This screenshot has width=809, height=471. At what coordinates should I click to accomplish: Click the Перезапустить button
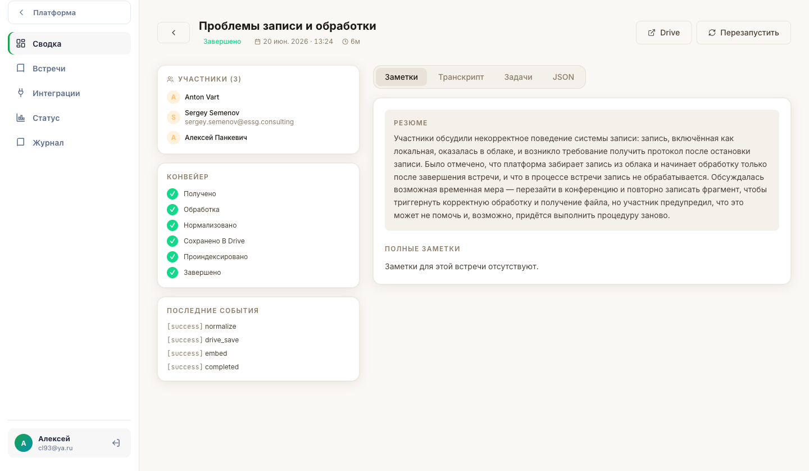click(743, 33)
